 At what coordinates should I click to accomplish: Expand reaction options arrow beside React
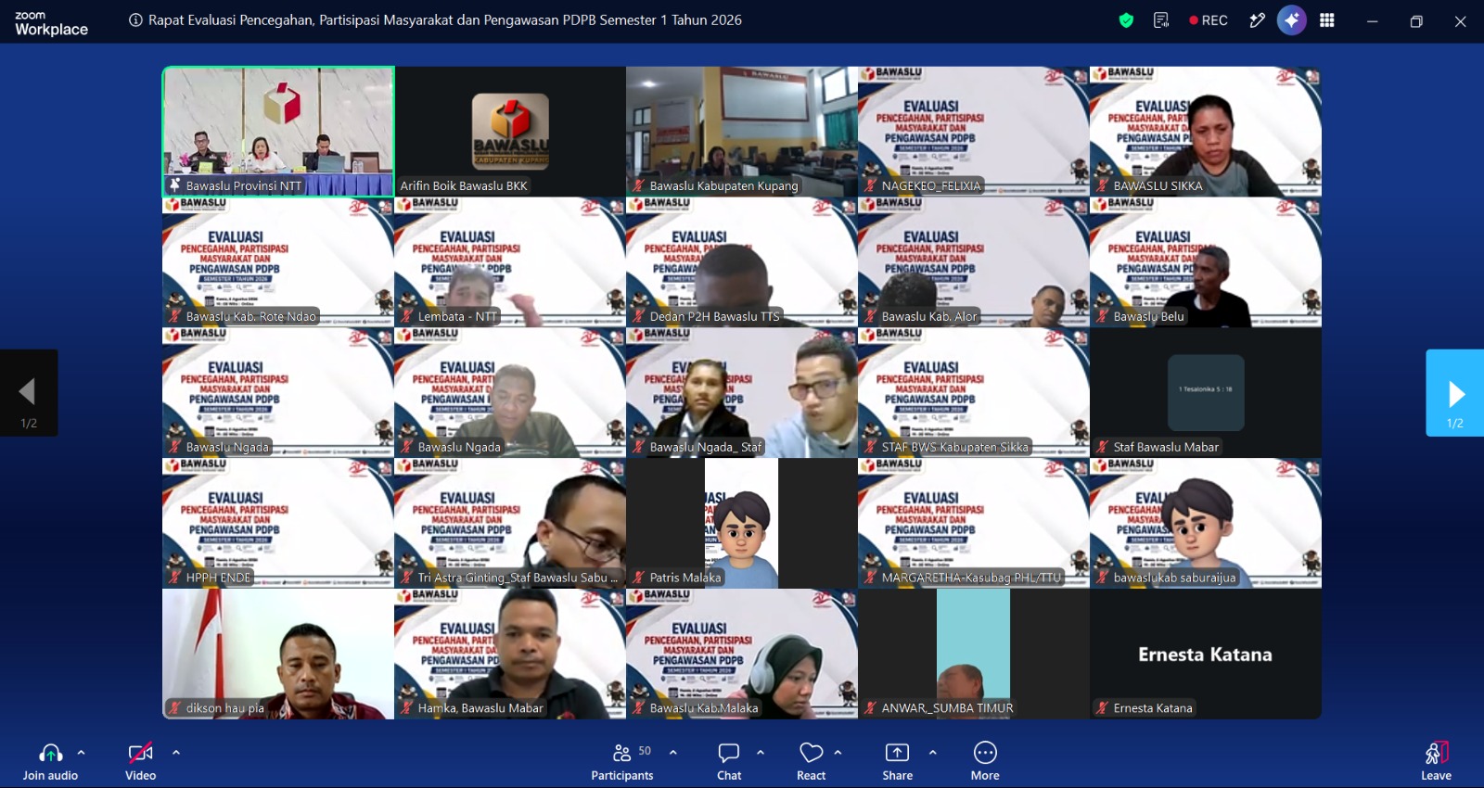tap(838, 753)
